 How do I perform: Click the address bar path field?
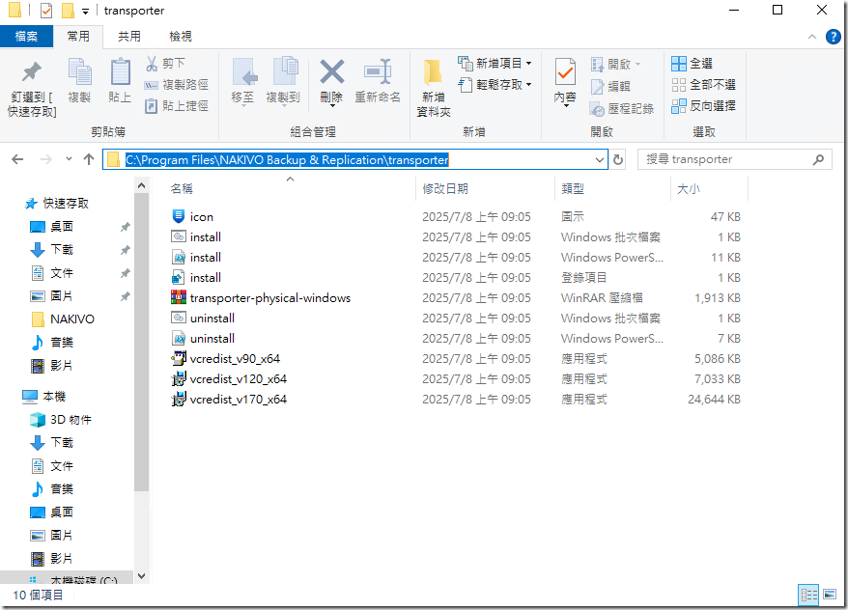[x=355, y=160]
